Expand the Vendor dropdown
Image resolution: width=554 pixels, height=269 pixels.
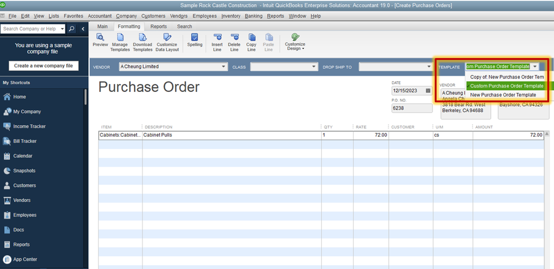[223, 66]
